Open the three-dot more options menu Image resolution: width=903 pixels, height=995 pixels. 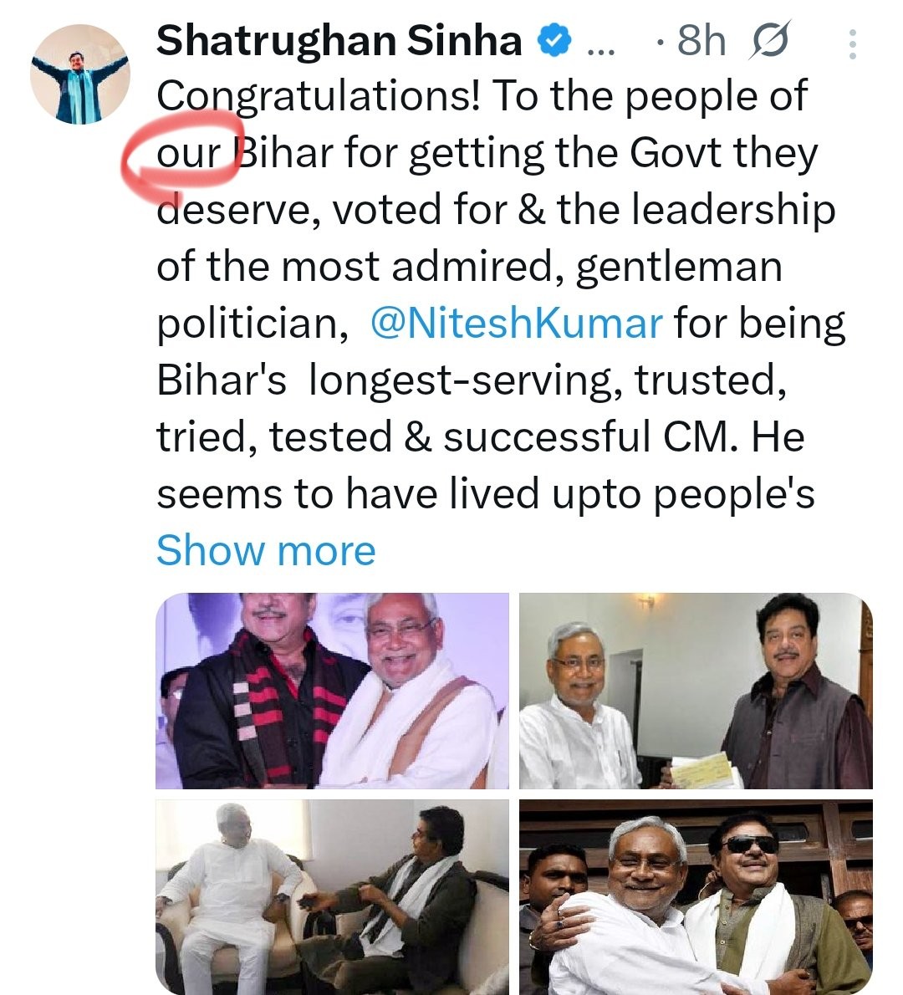pyautogui.click(x=852, y=43)
